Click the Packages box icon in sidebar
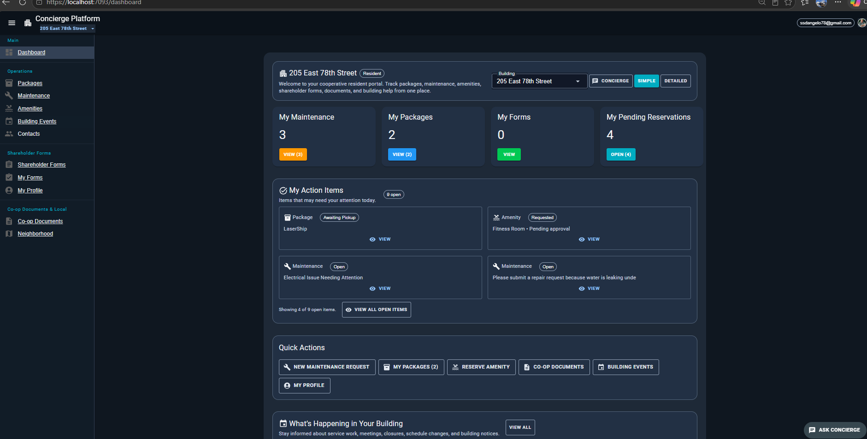This screenshot has height=439, width=867. (x=9, y=83)
